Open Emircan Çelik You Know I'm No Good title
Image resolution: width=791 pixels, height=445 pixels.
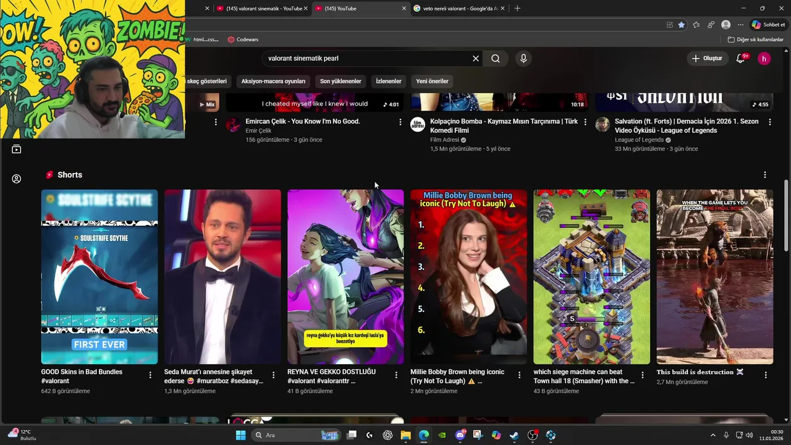pyautogui.click(x=303, y=121)
